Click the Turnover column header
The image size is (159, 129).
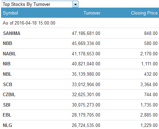coord(92,13)
